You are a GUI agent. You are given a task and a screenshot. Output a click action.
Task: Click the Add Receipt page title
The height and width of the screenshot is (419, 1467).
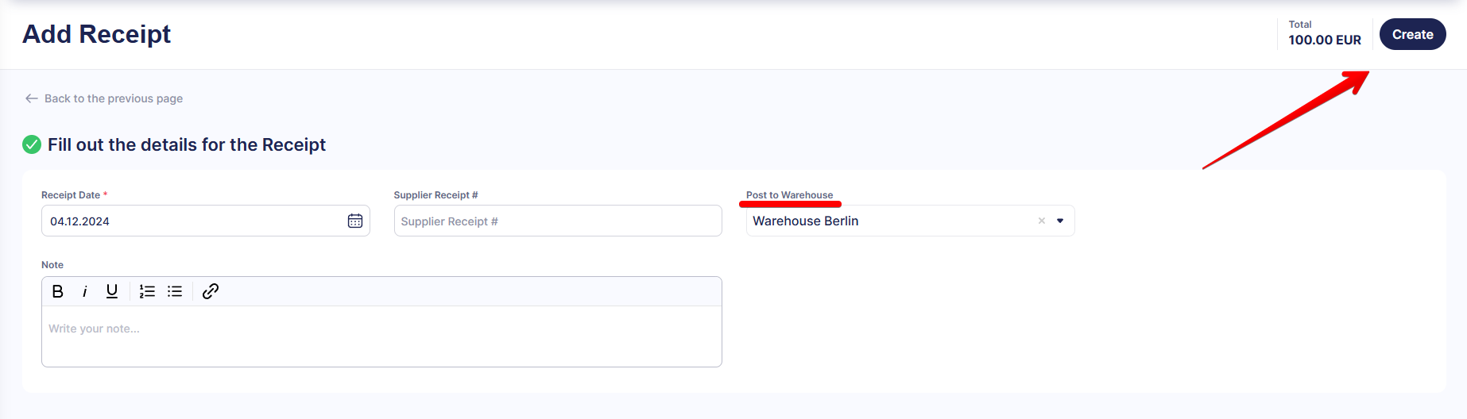[x=97, y=34]
